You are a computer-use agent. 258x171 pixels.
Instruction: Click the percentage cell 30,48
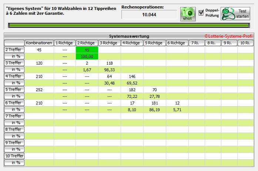coord(110,83)
